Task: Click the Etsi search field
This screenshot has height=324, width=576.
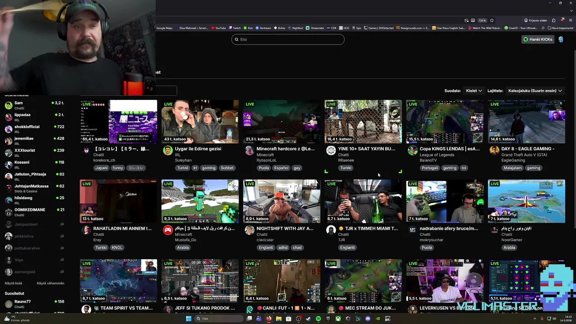Action: pyautogui.click(x=288, y=39)
